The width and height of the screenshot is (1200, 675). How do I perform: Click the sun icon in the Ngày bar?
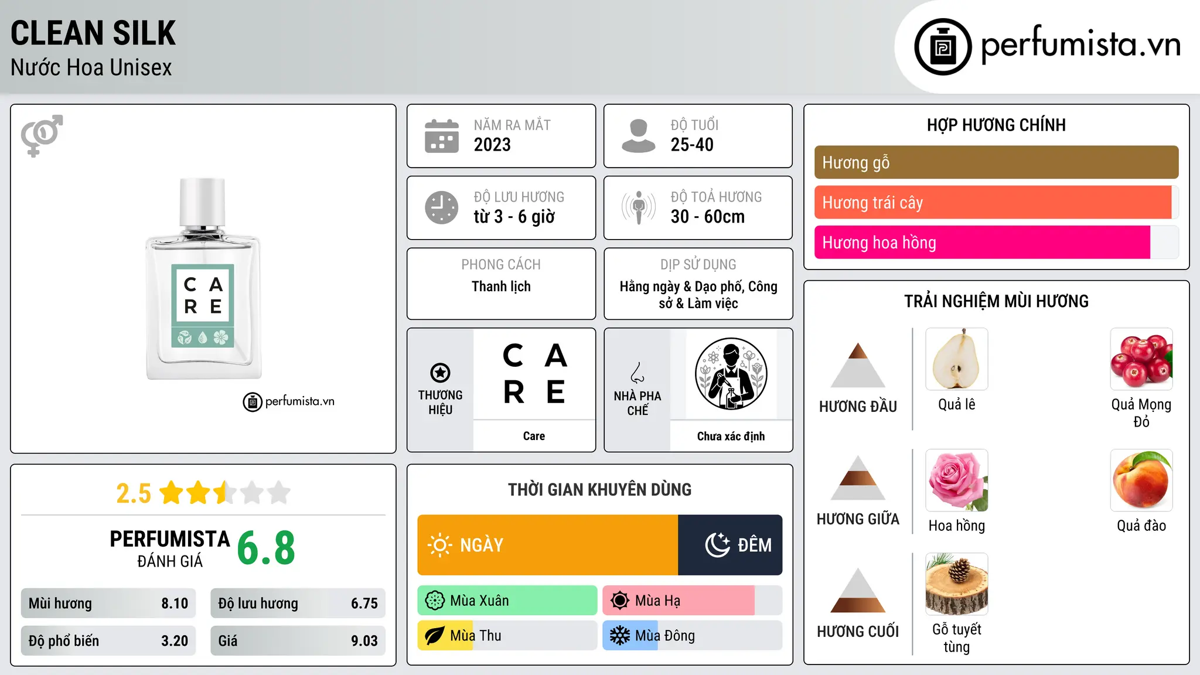tap(440, 545)
